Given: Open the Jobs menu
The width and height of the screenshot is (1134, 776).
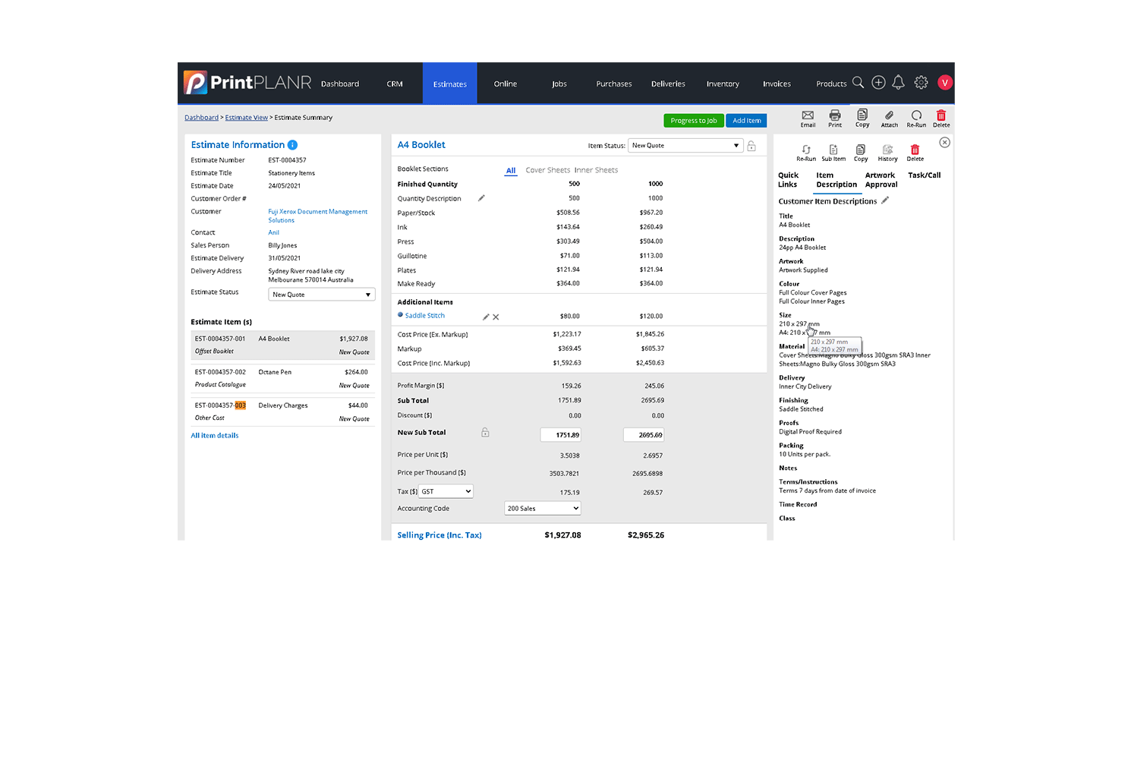Looking at the screenshot, I should point(559,84).
